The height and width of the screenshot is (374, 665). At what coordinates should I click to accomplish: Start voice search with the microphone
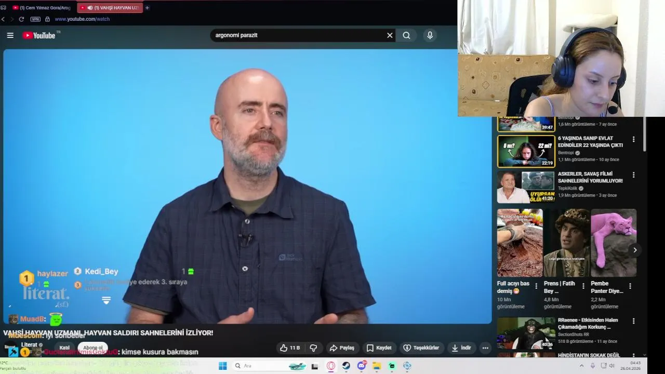tap(430, 35)
